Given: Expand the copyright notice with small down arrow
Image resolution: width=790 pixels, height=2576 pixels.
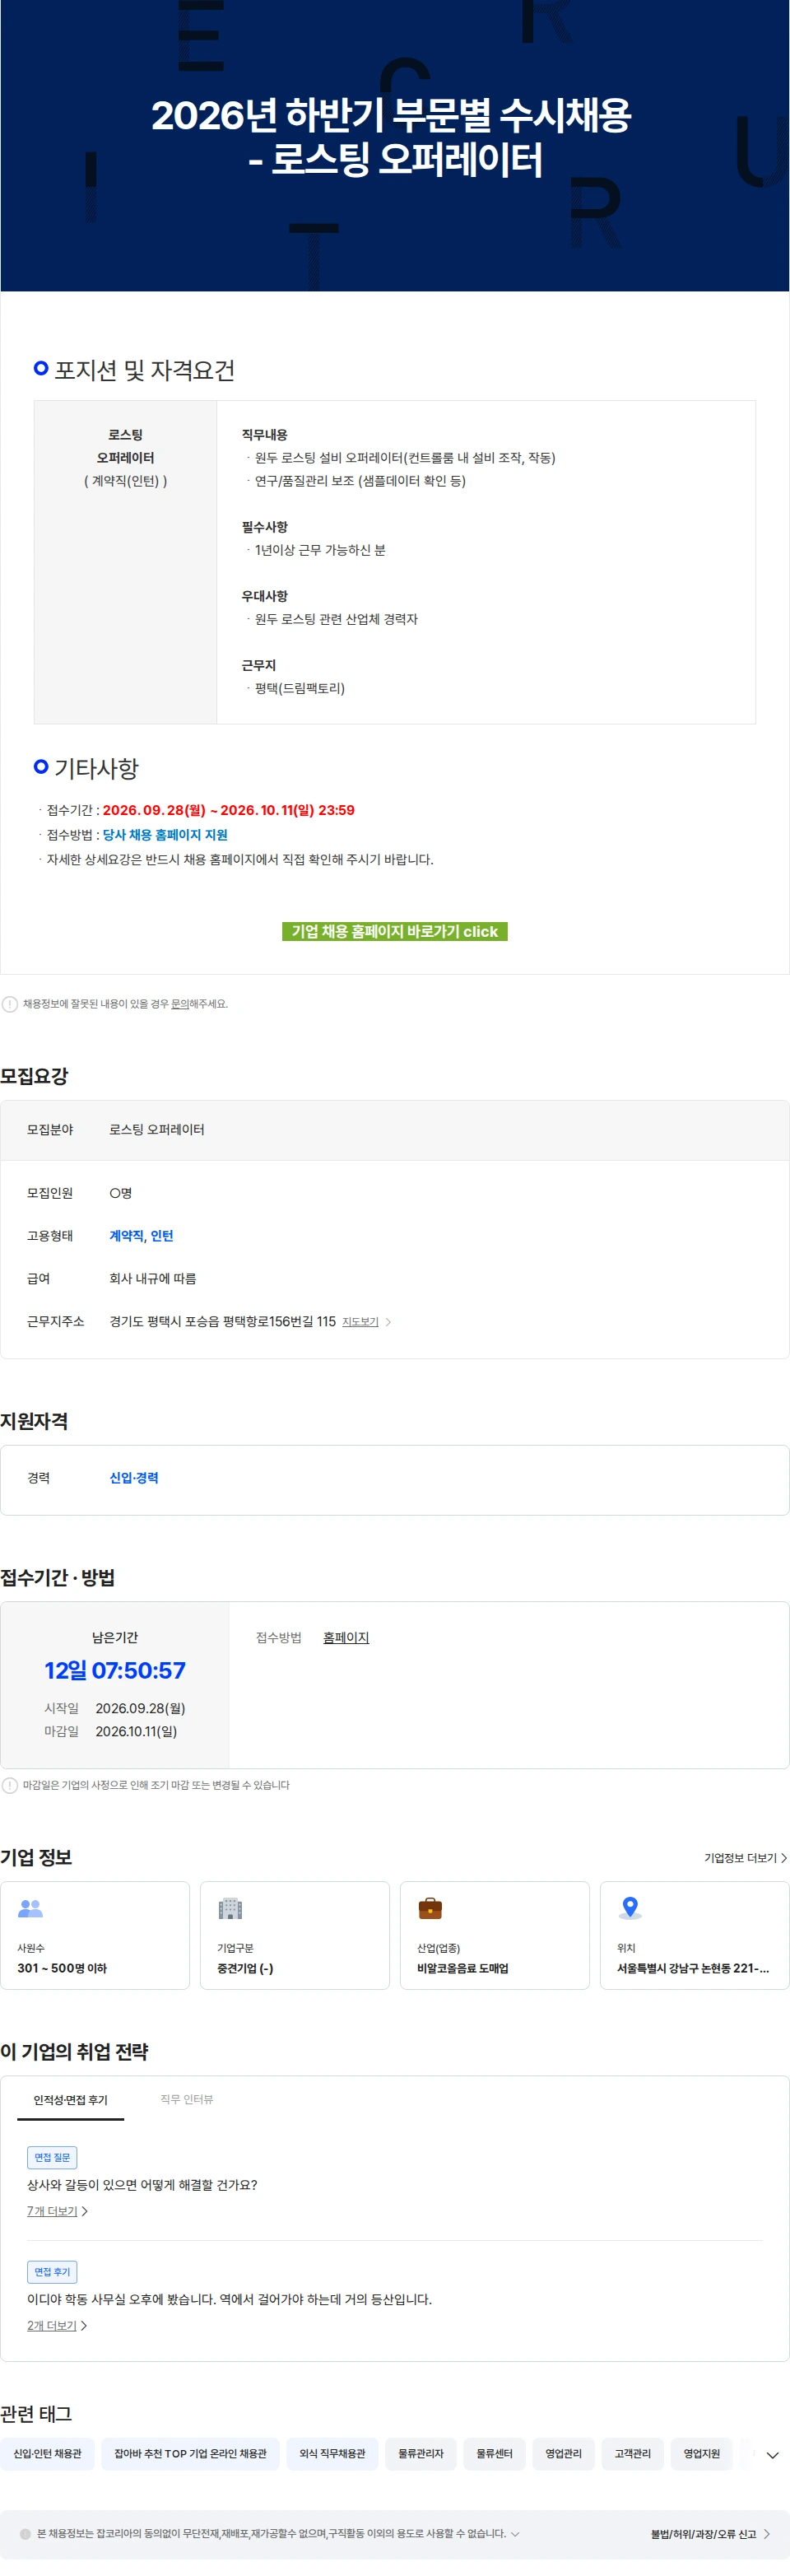Looking at the screenshot, I should point(515,2534).
